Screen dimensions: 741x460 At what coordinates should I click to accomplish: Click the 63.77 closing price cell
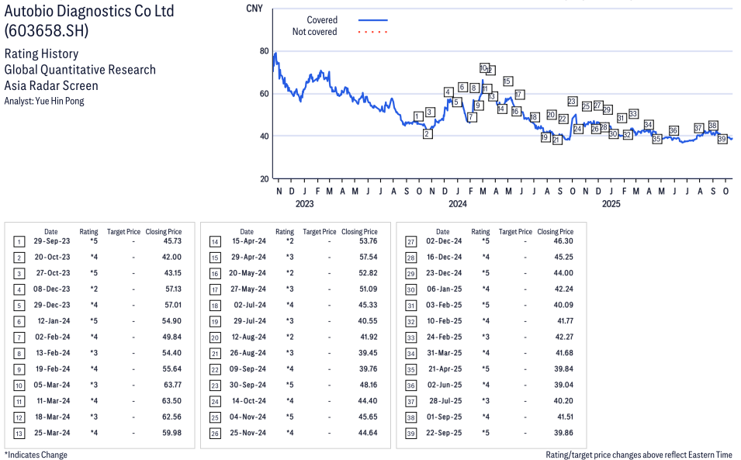click(168, 385)
